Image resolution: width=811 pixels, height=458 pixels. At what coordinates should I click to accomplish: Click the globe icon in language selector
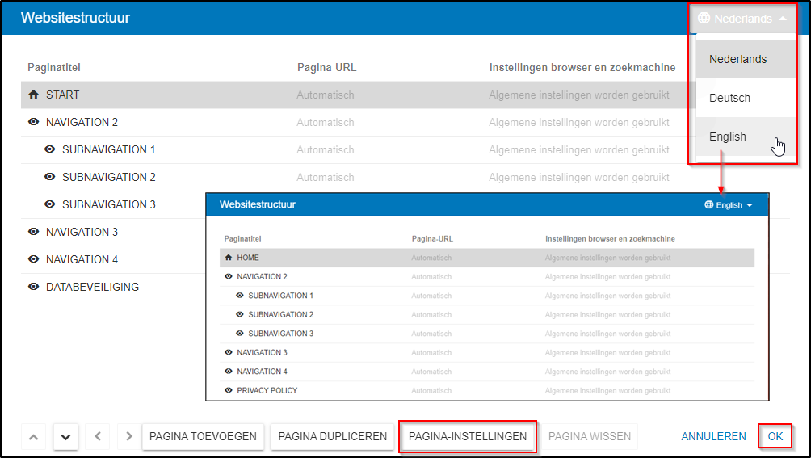pos(704,19)
